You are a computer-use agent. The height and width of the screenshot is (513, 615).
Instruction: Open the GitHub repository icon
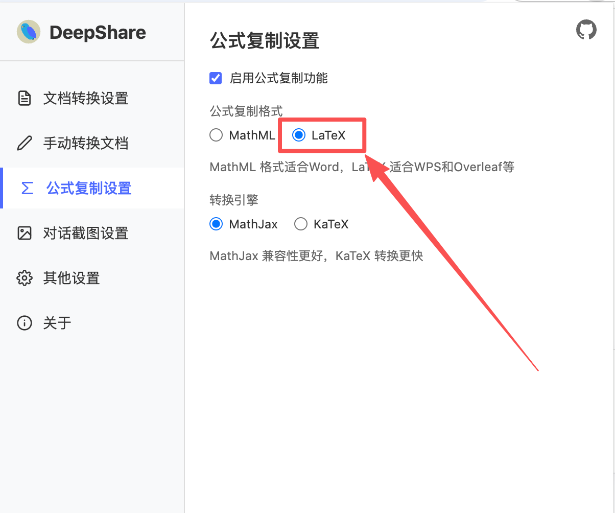(586, 30)
